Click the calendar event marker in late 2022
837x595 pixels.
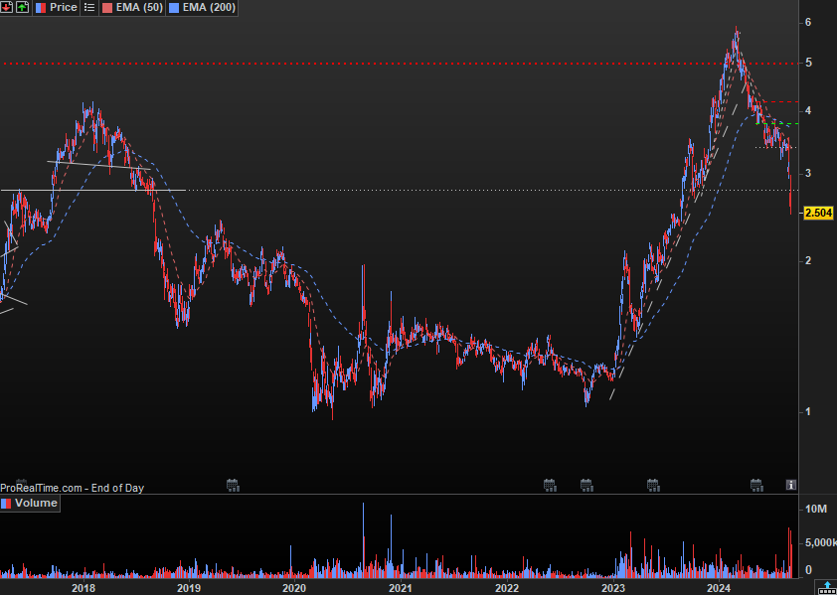click(x=586, y=485)
